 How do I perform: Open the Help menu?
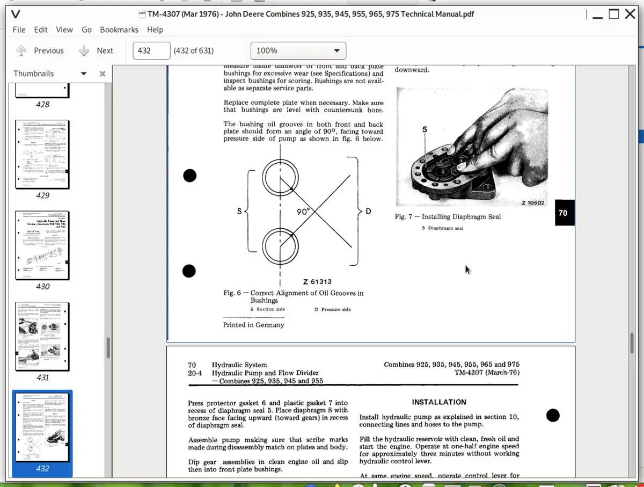(155, 30)
